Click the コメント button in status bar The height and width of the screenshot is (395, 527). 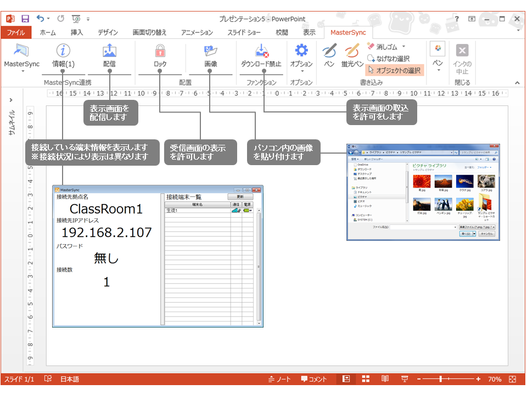[313, 379]
